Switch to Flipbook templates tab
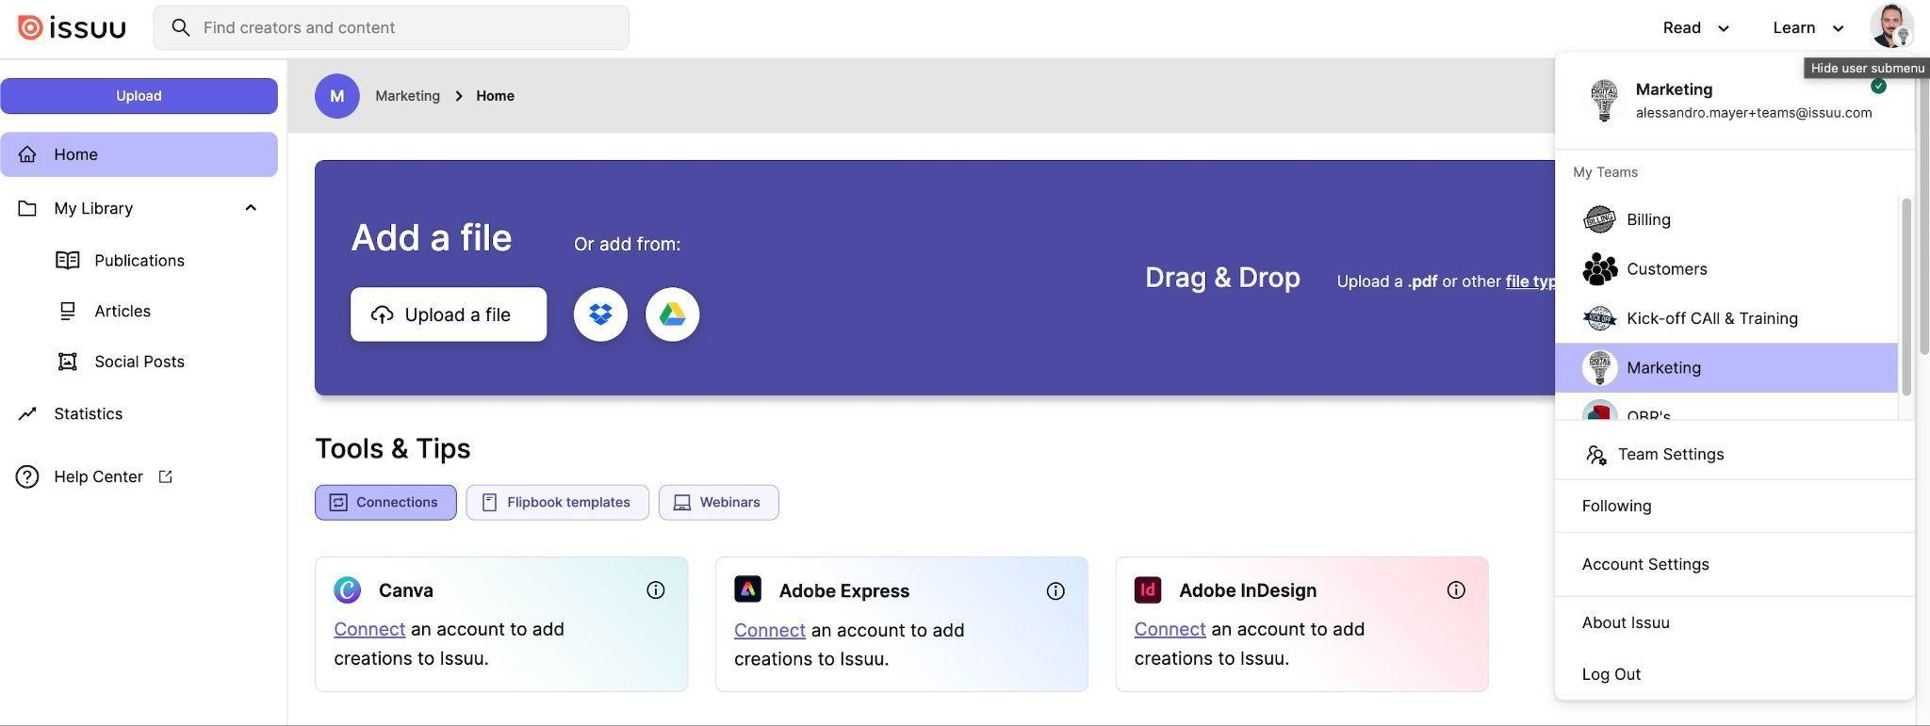Viewport: 1930px width, 726px height. coord(557,502)
